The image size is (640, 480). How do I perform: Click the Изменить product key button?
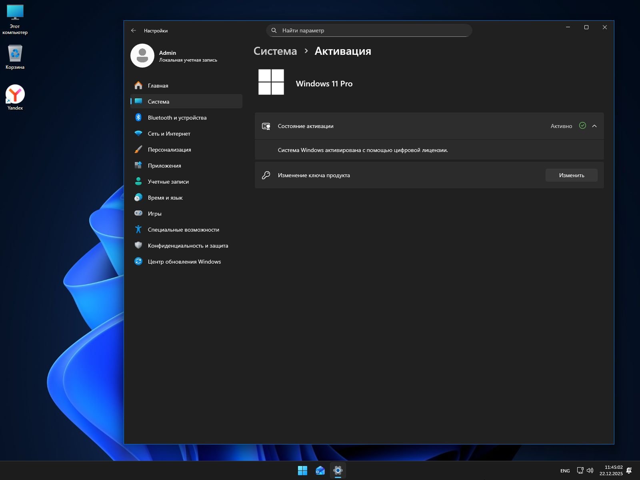(571, 175)
